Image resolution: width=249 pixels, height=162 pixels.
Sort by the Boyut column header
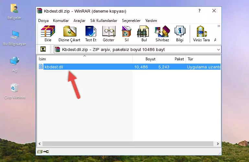(145, 59)
